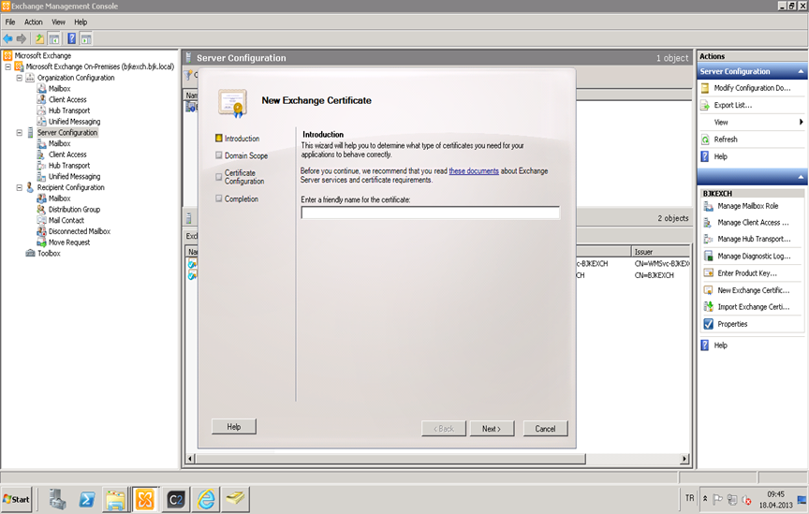809x514 pixels.
Task: Click the Show/Hide Action Pane toolbar icon
Action: [x=86, y=38]
